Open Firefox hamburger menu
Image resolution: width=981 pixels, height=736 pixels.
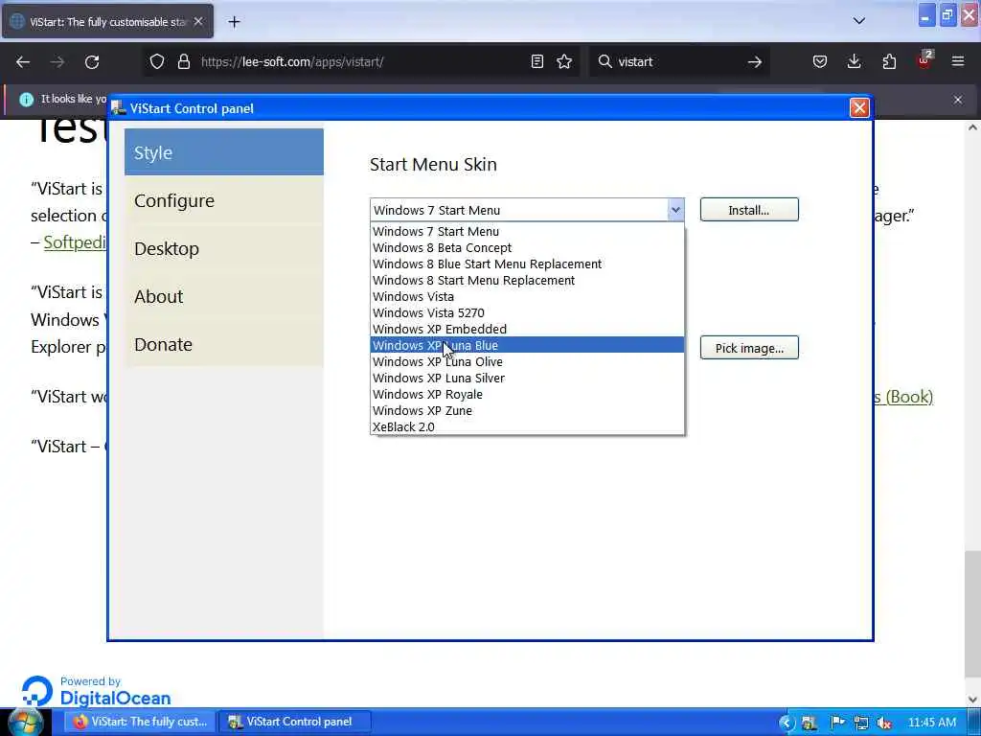coord(958,61)
